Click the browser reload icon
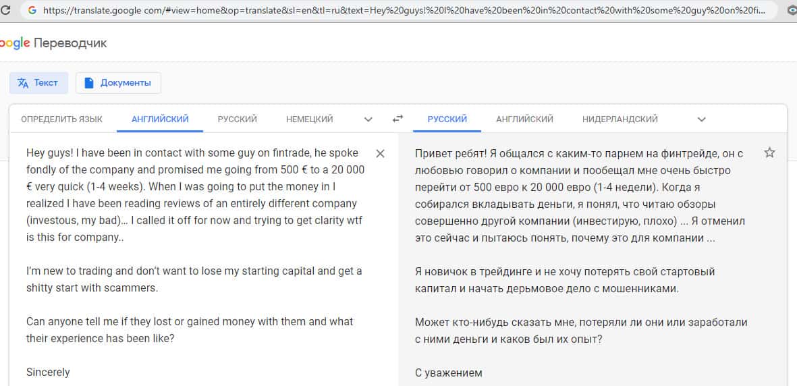Viewport: 797px width, 386px height. 5,9
